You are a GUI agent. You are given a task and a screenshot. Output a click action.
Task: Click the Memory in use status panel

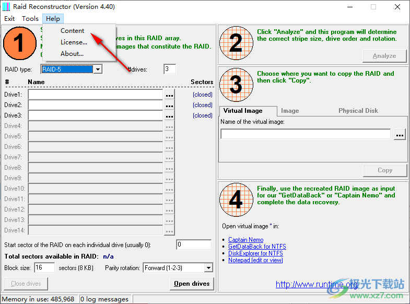point(39,299)
